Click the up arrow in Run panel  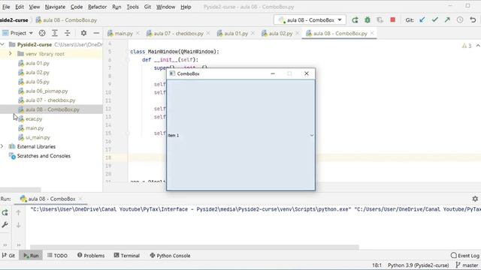point(18,212)
